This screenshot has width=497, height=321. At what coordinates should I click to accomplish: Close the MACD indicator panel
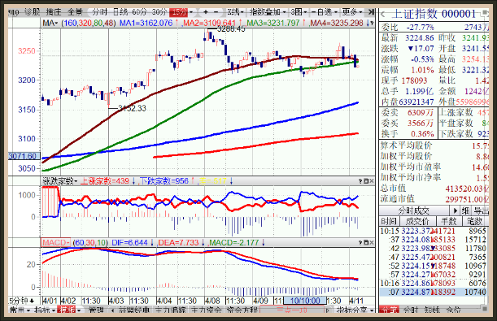372,242
